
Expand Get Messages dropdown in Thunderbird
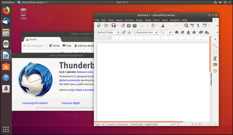[x=46, y=46]
